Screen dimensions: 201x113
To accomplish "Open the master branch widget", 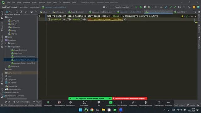I will pyautogui.click(x=191, y=105).
